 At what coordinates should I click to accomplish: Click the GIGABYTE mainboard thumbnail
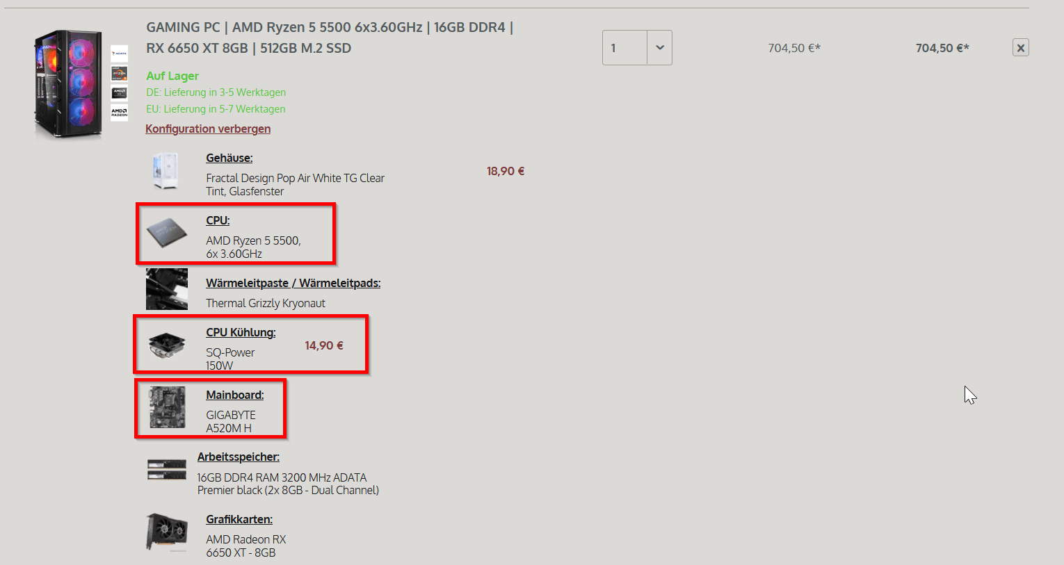pyautogui.click(x=168, y=407)
